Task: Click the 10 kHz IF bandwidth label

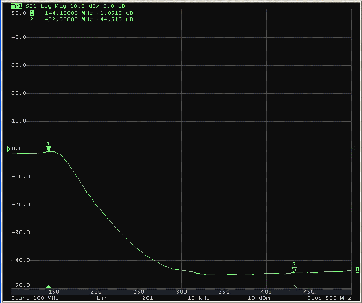Action: click(198, 298)
